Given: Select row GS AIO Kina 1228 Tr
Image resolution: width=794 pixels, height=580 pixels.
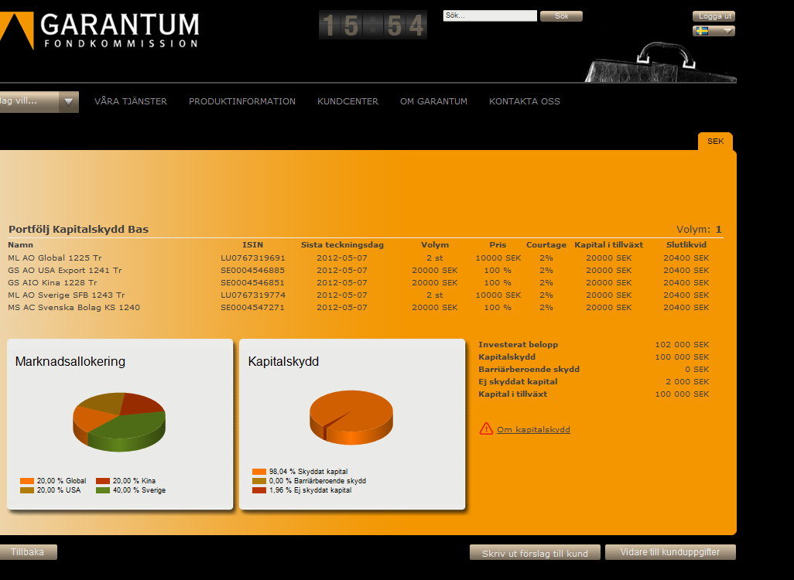Looking at the screenshot, I should 358,282.
